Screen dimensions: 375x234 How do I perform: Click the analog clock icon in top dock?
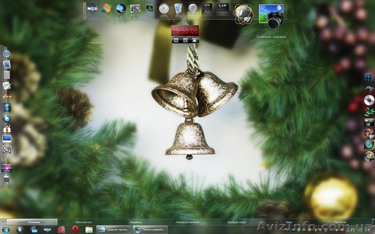point(164,8)
